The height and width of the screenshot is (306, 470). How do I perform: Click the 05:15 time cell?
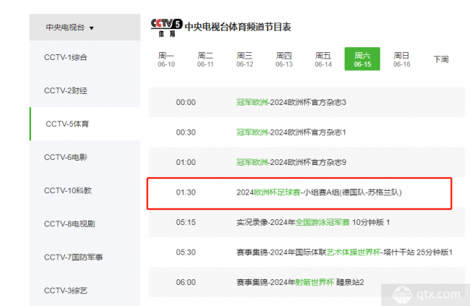186,222
